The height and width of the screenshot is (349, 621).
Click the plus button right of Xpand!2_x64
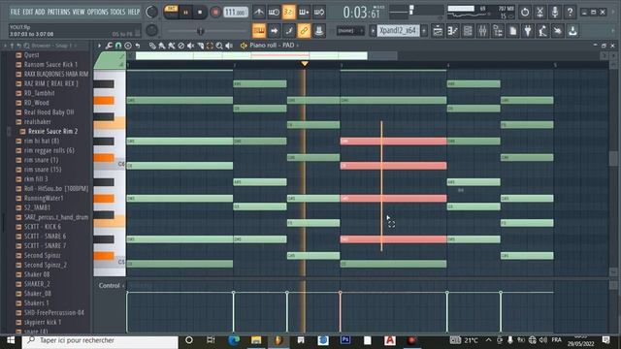pos(424,30)
